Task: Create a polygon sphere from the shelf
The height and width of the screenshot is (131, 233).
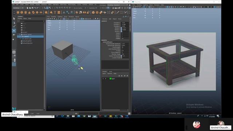Action: [x=18, y=12]
